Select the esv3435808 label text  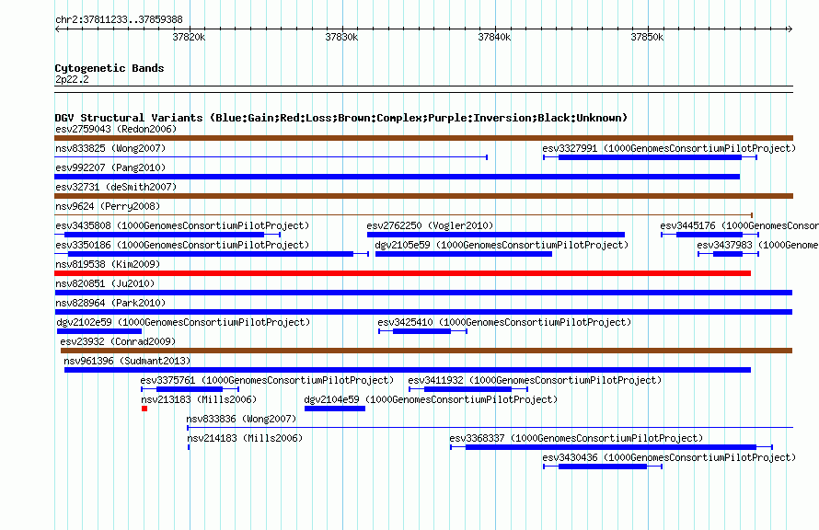(182, 225)
